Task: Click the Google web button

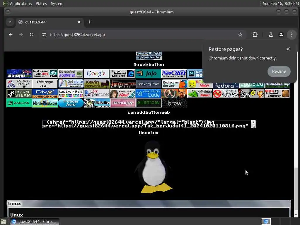Action: [97, 74]
